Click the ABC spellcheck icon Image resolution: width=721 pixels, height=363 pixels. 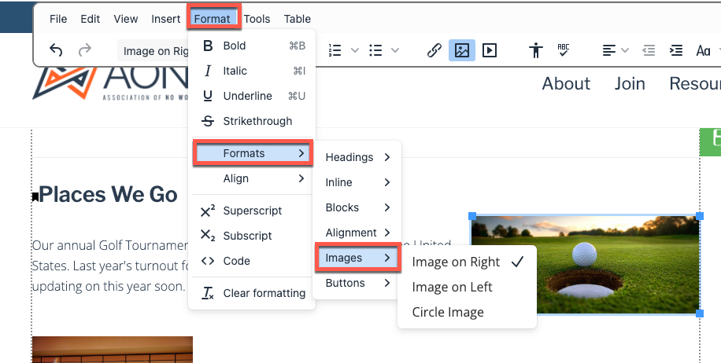coord(564,50)
